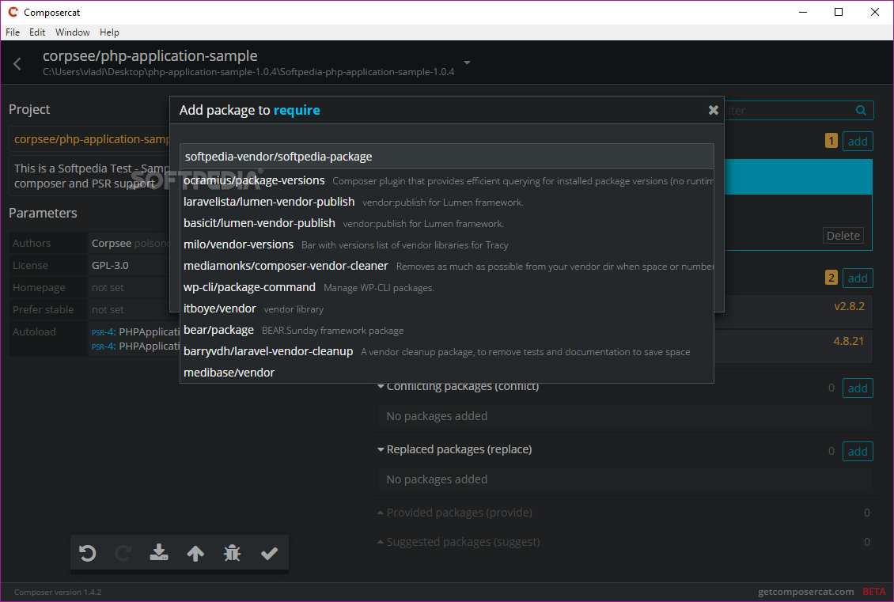Collapse the Replaced packages section
This screenshot has height=602, width=894.
[381, 449]
